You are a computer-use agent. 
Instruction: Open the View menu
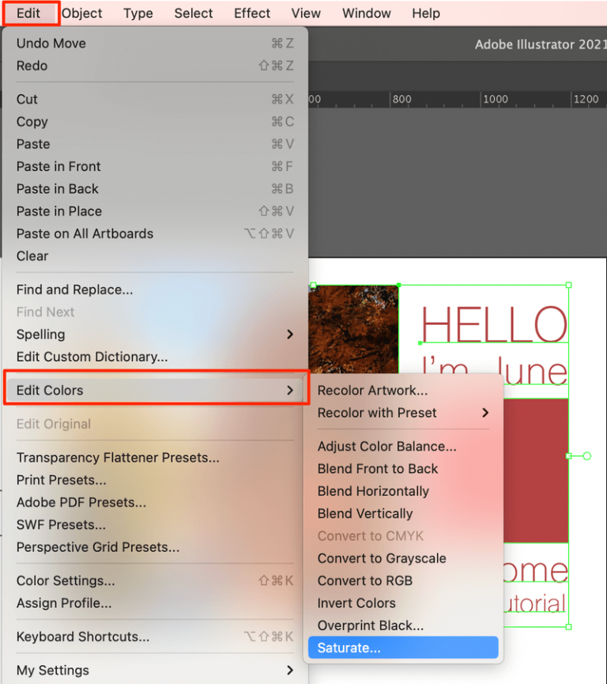pos(306,13)
